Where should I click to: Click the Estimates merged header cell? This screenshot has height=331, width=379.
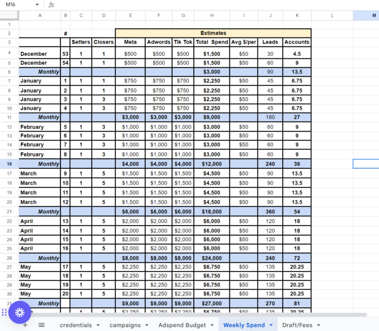click(x=213, y=33)
